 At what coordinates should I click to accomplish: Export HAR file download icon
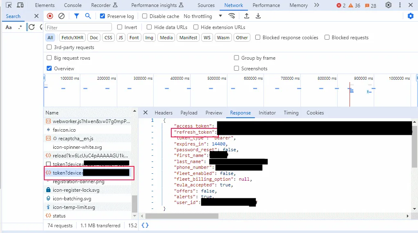(x=258, y=16)
